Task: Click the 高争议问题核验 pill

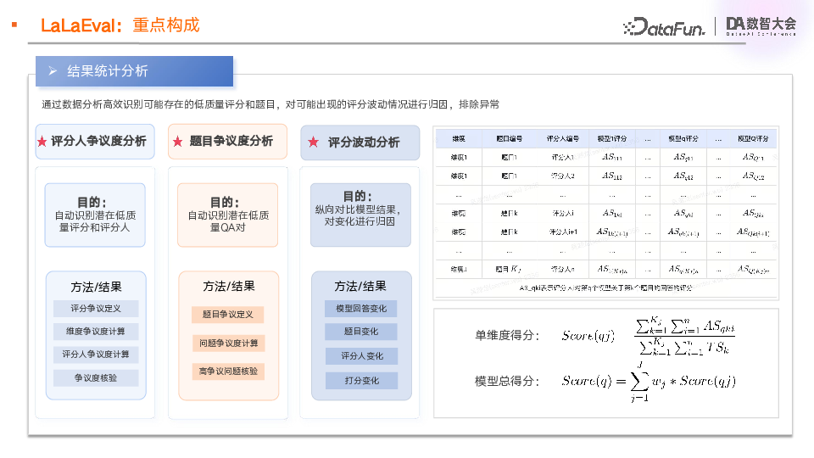Action: (x=228, y=371)
